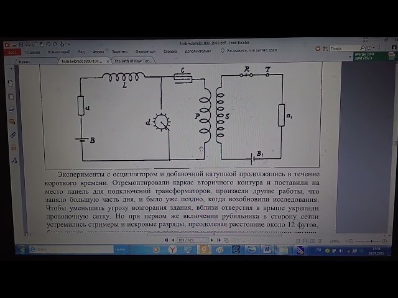
Task: Select single page view mode icon
Action: 298,241
